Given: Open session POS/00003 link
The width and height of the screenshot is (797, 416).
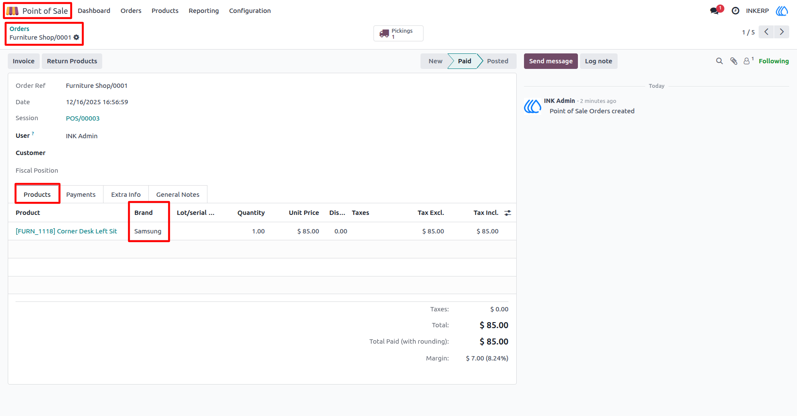Looking at the screenshot, I should (x=83, y=118).
